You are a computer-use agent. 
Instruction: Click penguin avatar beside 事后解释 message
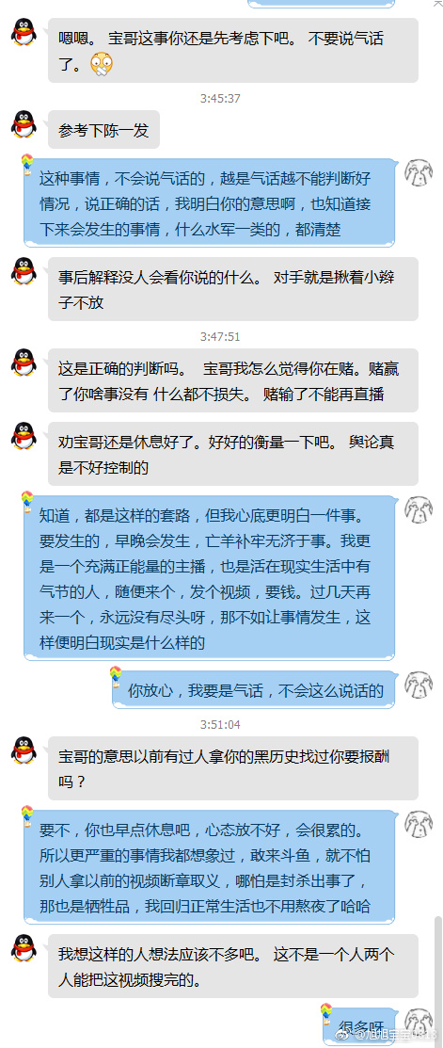pos(24,271)
